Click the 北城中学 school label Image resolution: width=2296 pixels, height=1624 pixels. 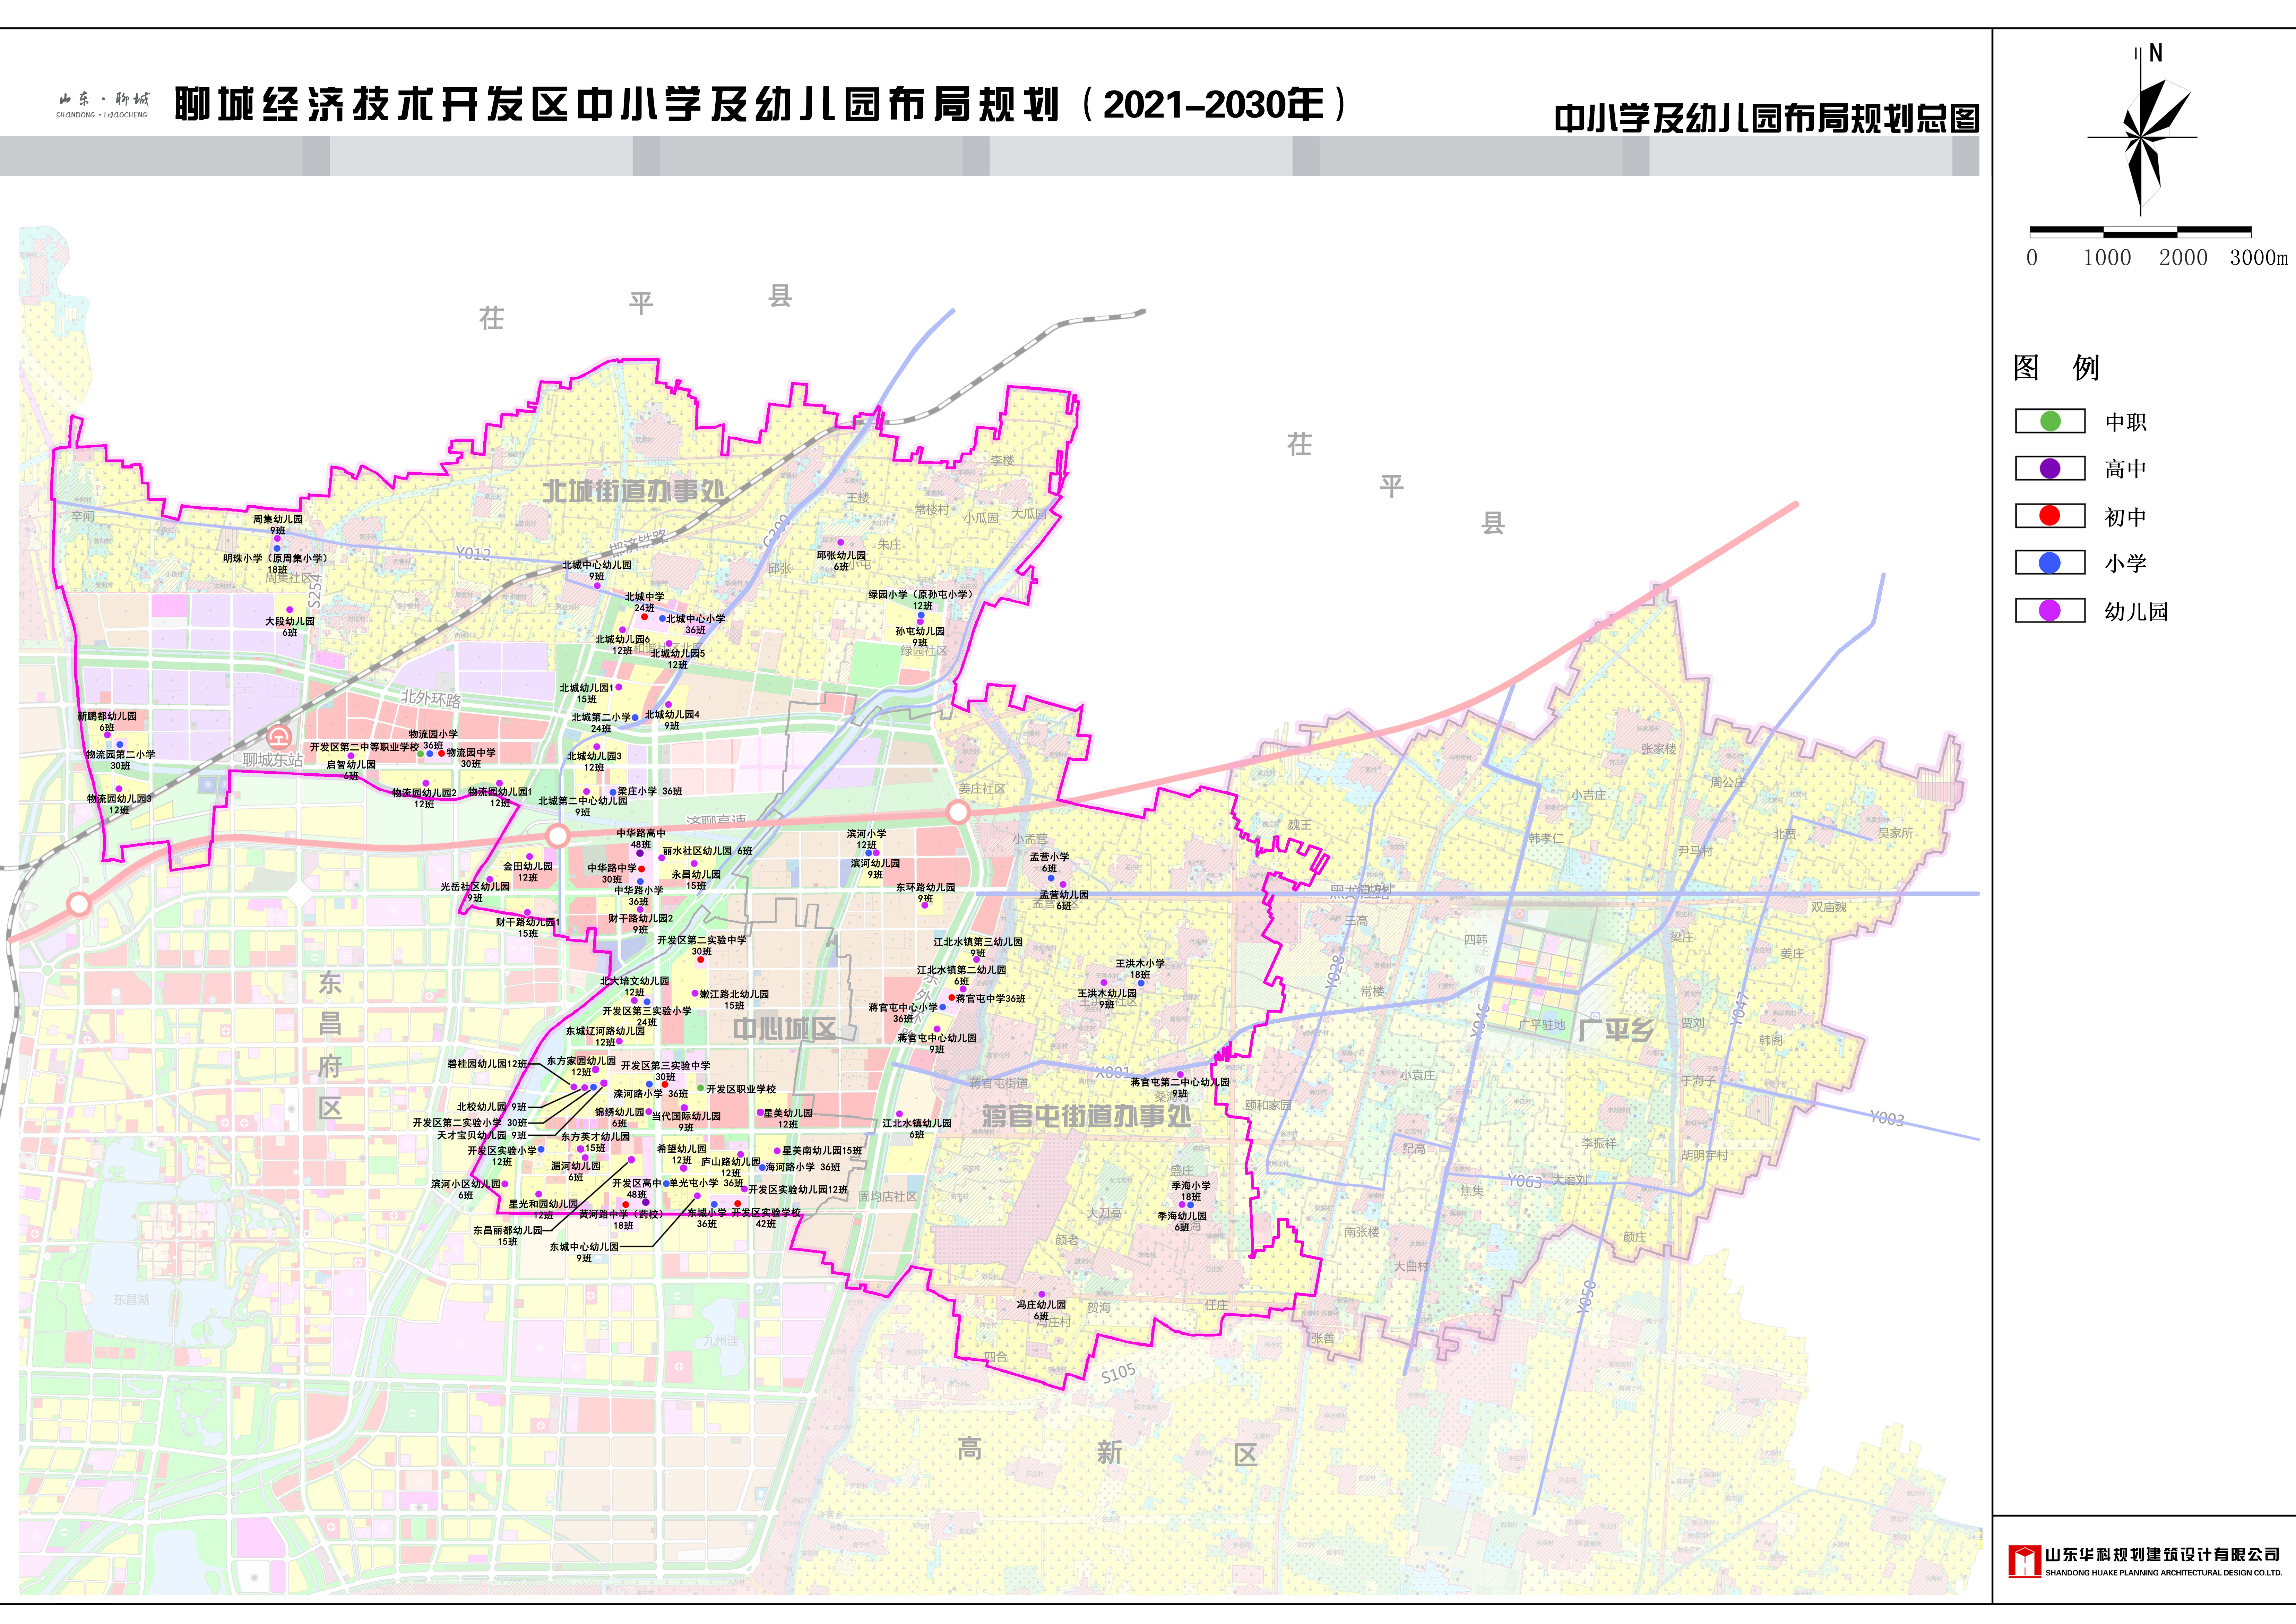tap(645, 597)
